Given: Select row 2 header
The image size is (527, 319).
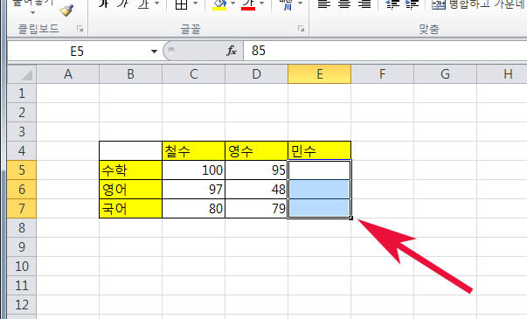Looking at the screenshot, I should tap(22, 112).
